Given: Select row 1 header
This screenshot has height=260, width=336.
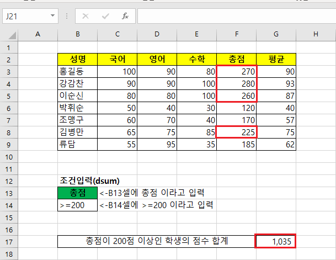Looking at the screenshot, I should 9,47.
